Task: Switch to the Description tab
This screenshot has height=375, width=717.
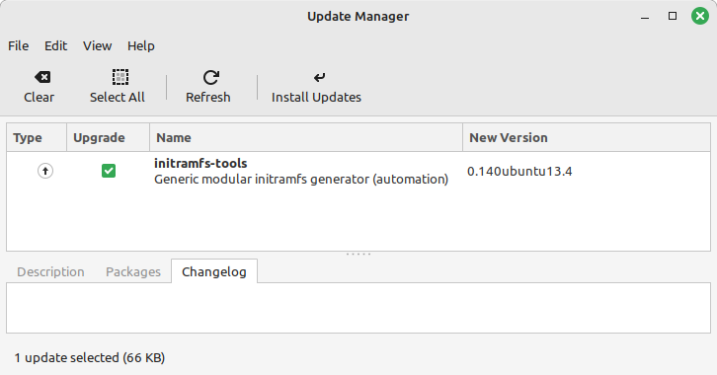Action: tap(50, 271)
